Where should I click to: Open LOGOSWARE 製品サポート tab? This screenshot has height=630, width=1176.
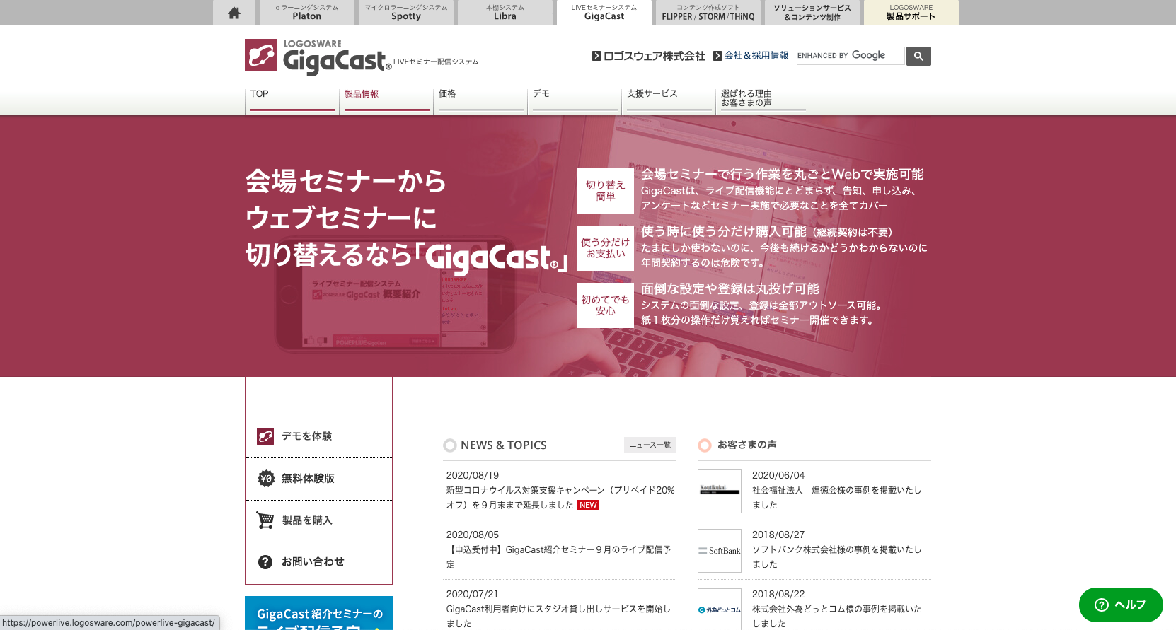(911, 13)
